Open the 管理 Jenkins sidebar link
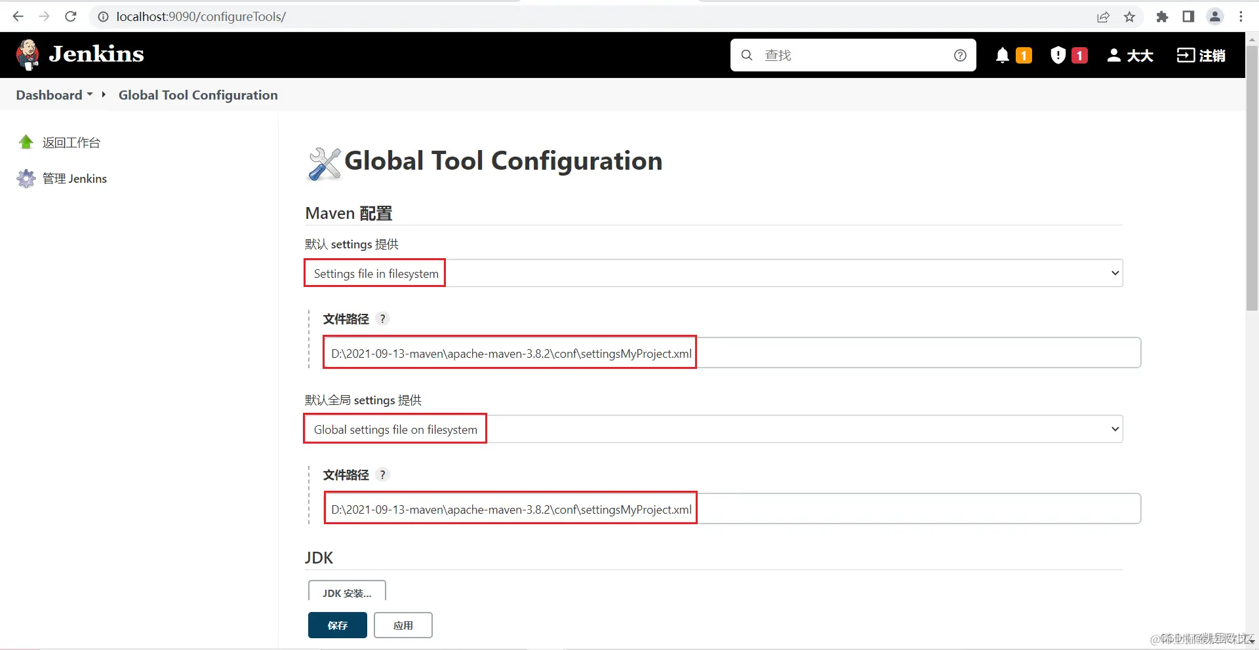Screen dimensions: 1259x650 [75, 179]
